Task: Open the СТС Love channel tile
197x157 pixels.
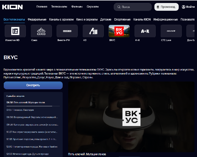Action: point(171,31)
